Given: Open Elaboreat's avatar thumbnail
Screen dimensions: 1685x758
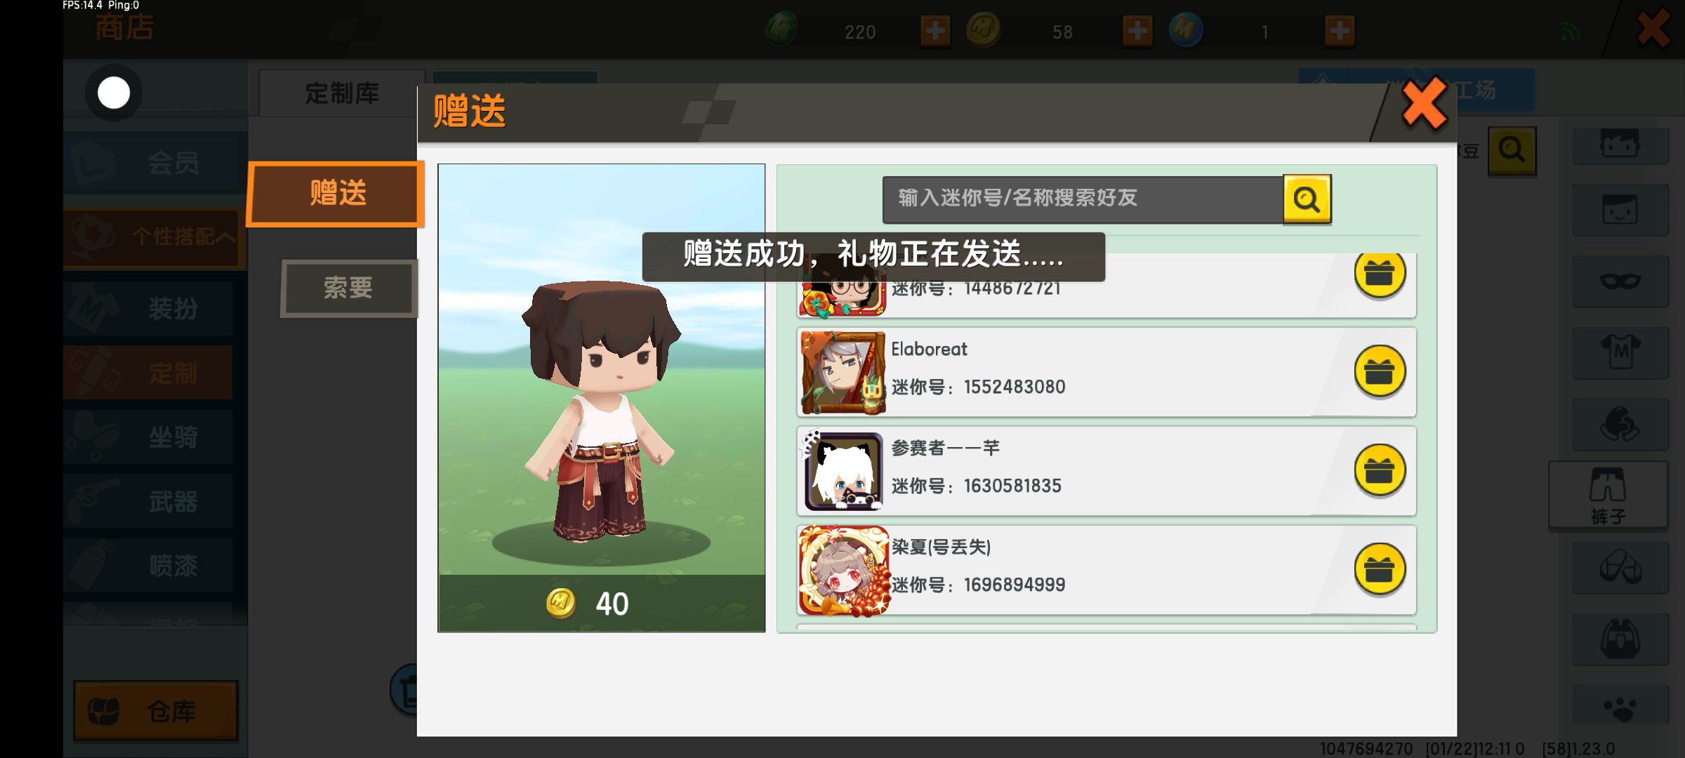Looking at the screenshot, I should point(843,373).
